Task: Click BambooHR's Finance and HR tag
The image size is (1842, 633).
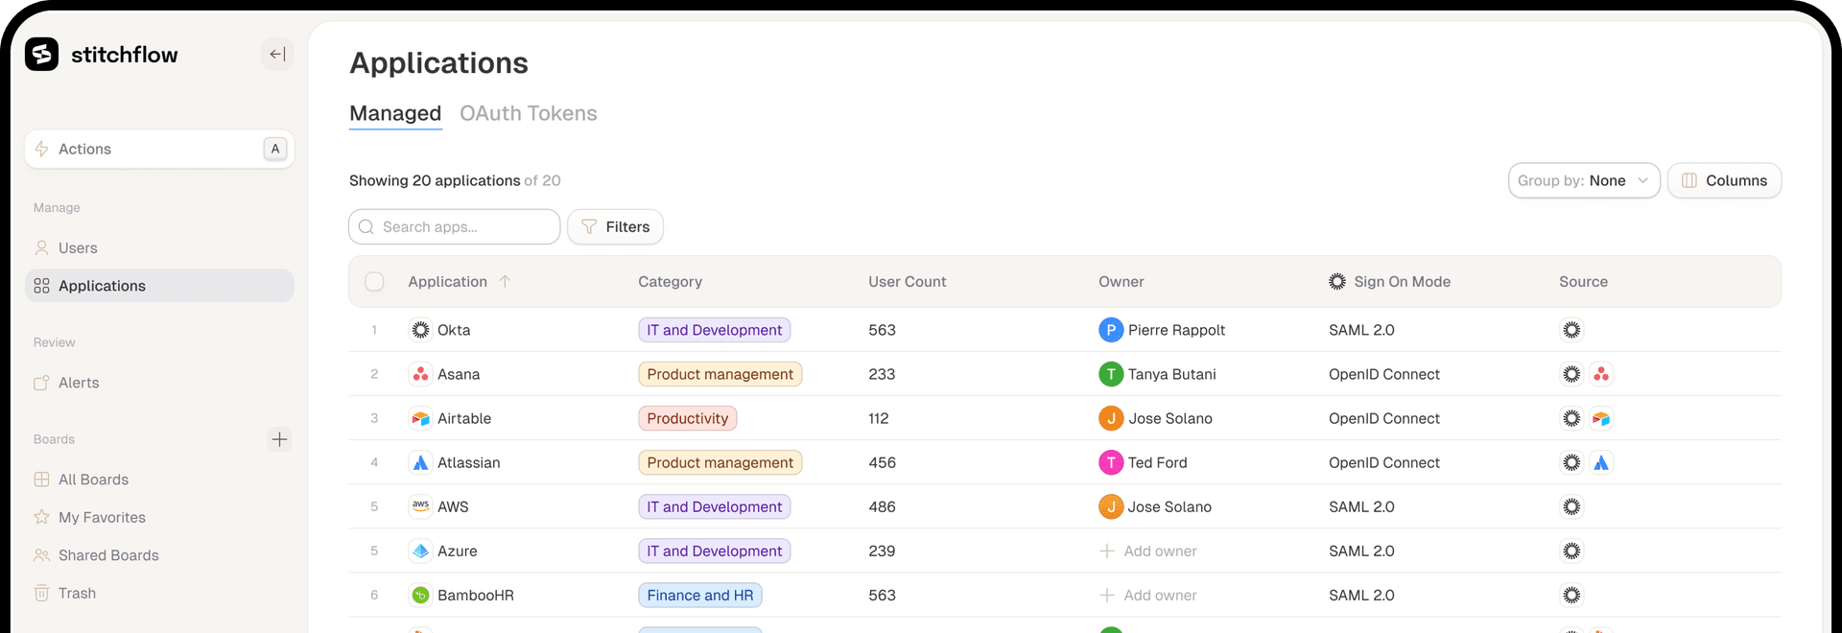Action: click(x=699, y=595)
